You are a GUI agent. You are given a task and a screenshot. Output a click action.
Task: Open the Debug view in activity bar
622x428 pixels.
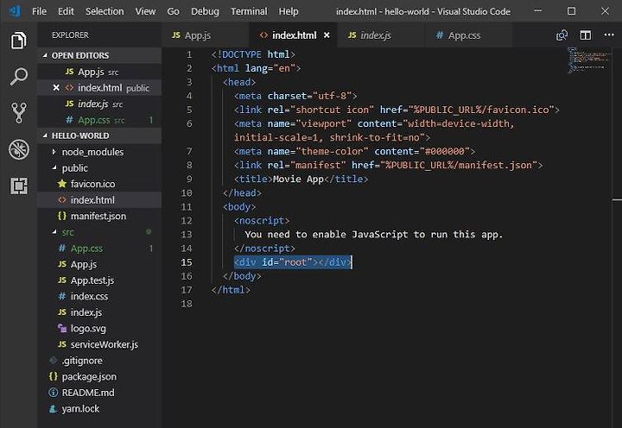click(19, 149)
